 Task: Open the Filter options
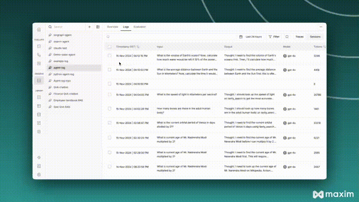(274, 37)
